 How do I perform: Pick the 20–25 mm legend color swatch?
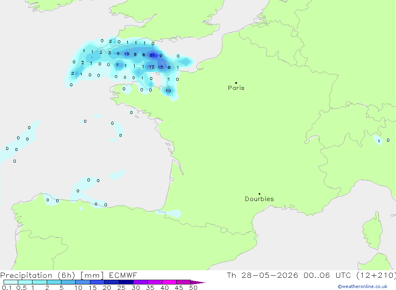pyautogui.click(x=112, y=282)
